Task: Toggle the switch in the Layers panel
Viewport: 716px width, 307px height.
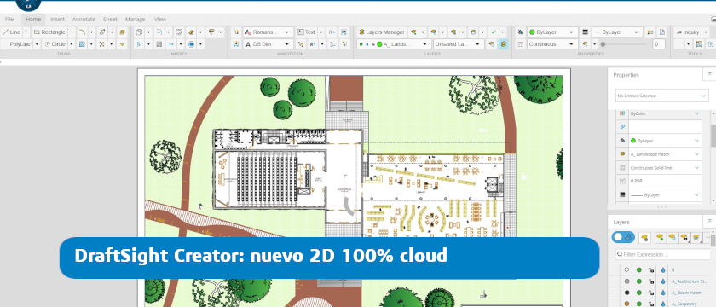Action: coord(623,237)
